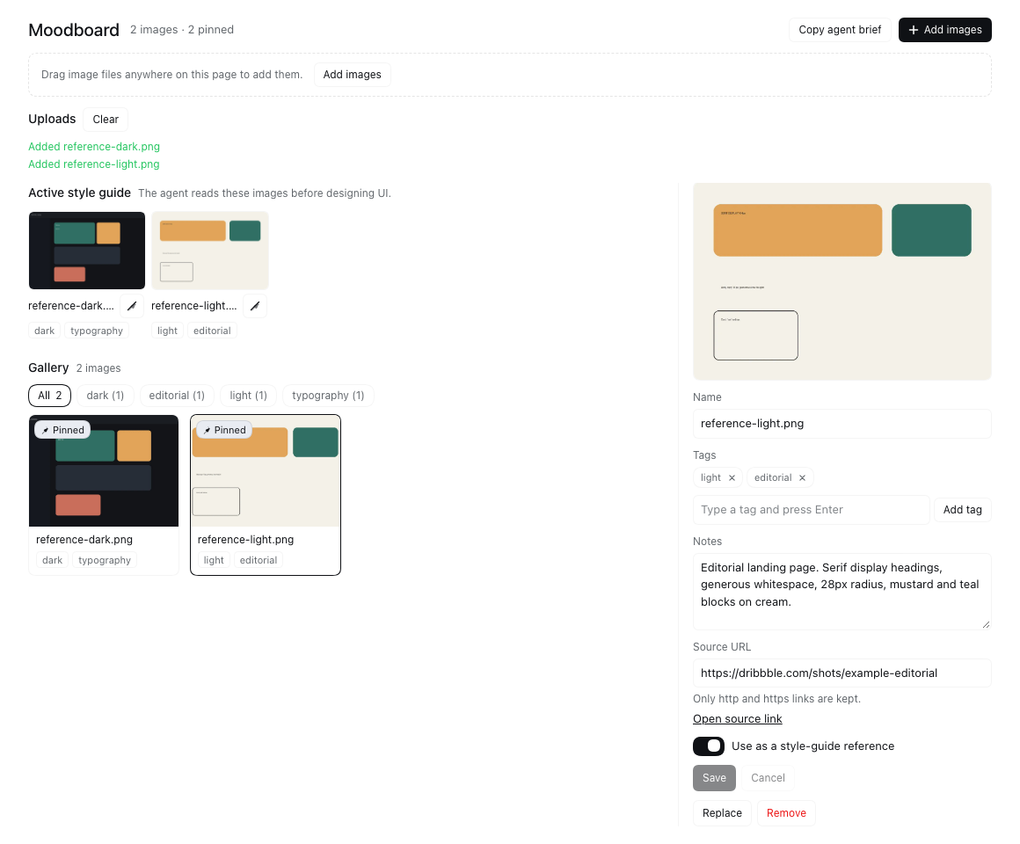Image resolution: width=1020 pixels, height=844 pixels.
Task: Replace the selected image
Action: (x=722, y=812)
